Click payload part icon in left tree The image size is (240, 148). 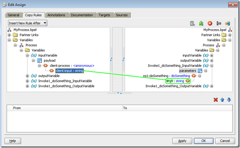point(40,60)
